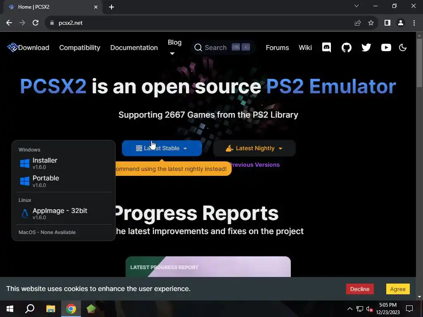The height and width of the screenshot is (317, 423).
Task: Open taskbar search magnifier
Action: coord(30,309)
